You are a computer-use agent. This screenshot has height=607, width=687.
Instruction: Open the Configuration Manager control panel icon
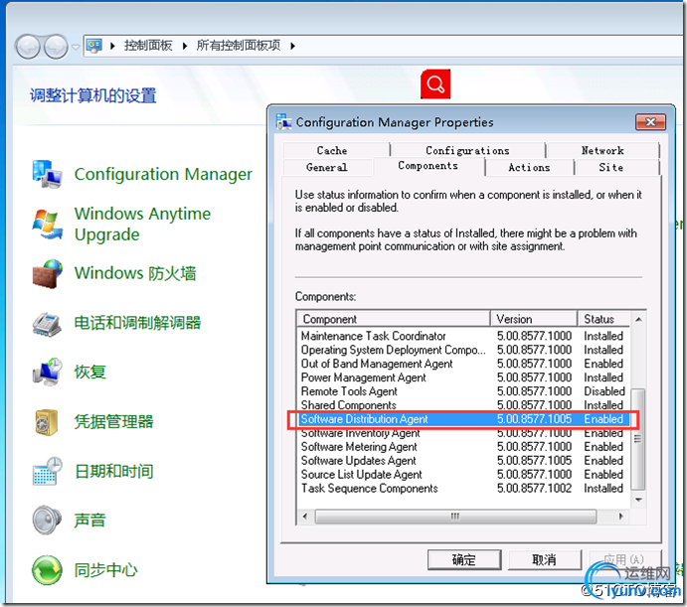tap(47, 174)
